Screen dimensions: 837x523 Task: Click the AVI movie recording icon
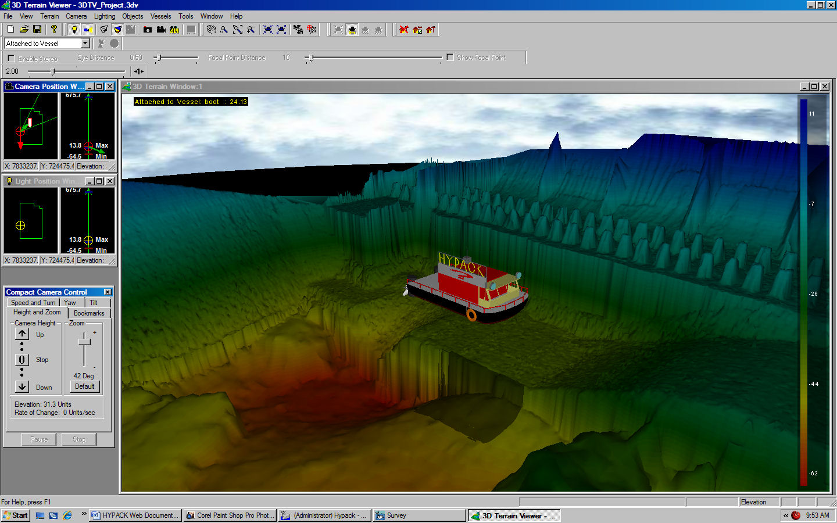pos(174,29)
